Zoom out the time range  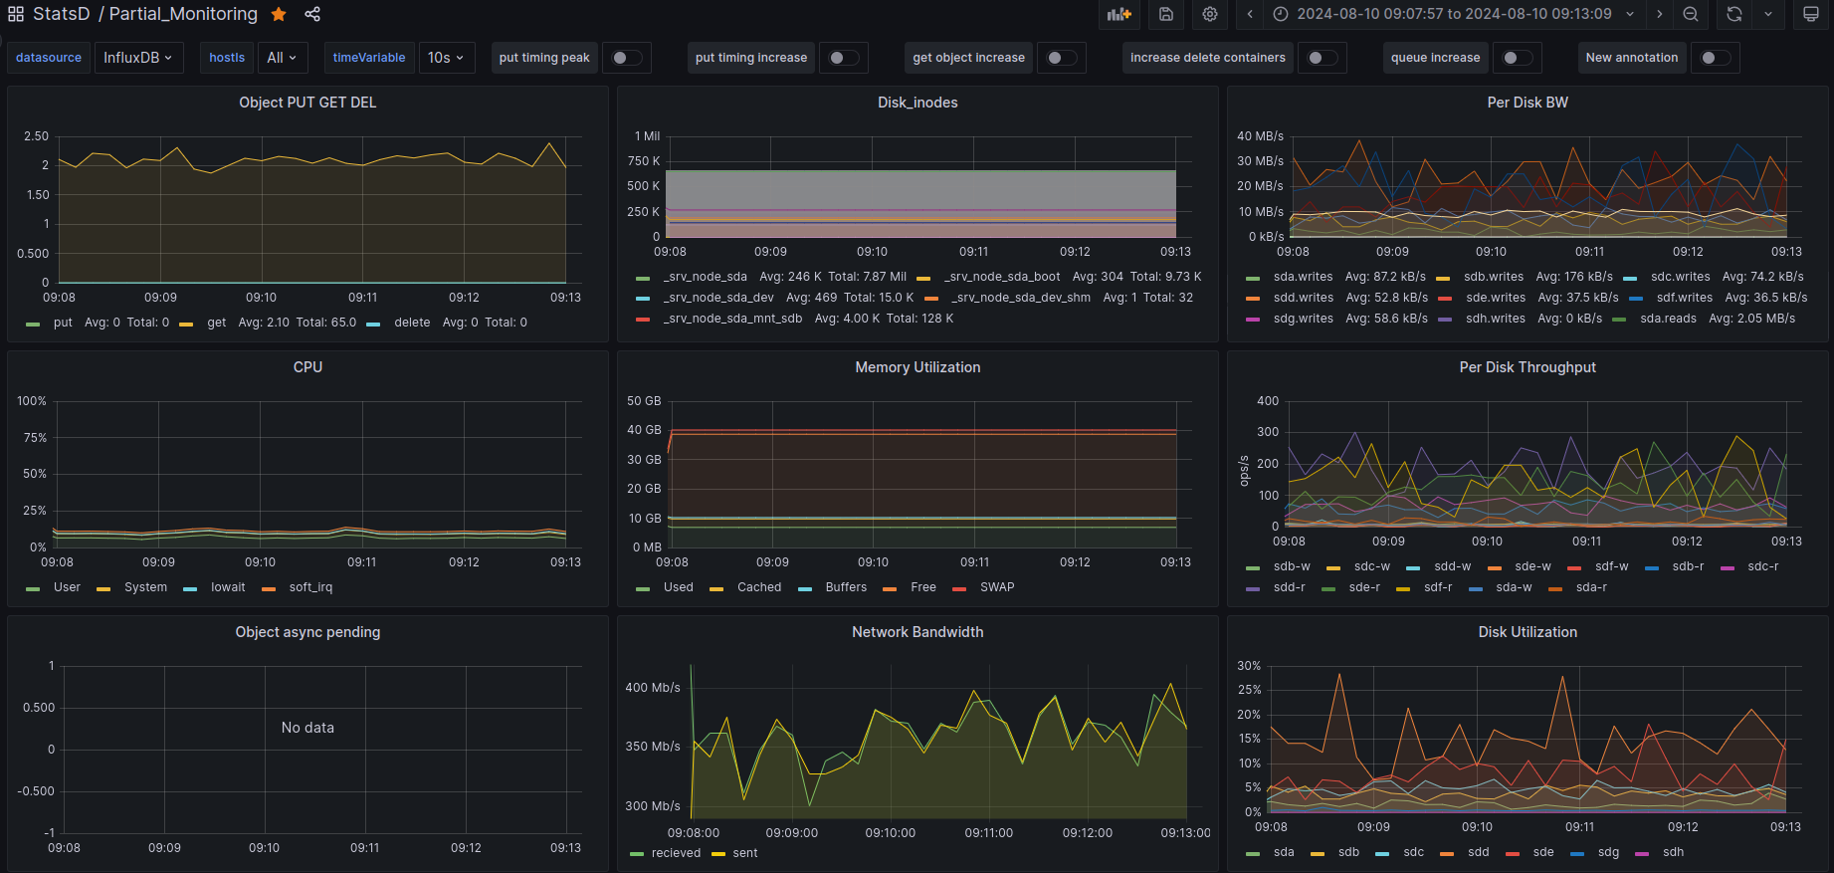1691,14
